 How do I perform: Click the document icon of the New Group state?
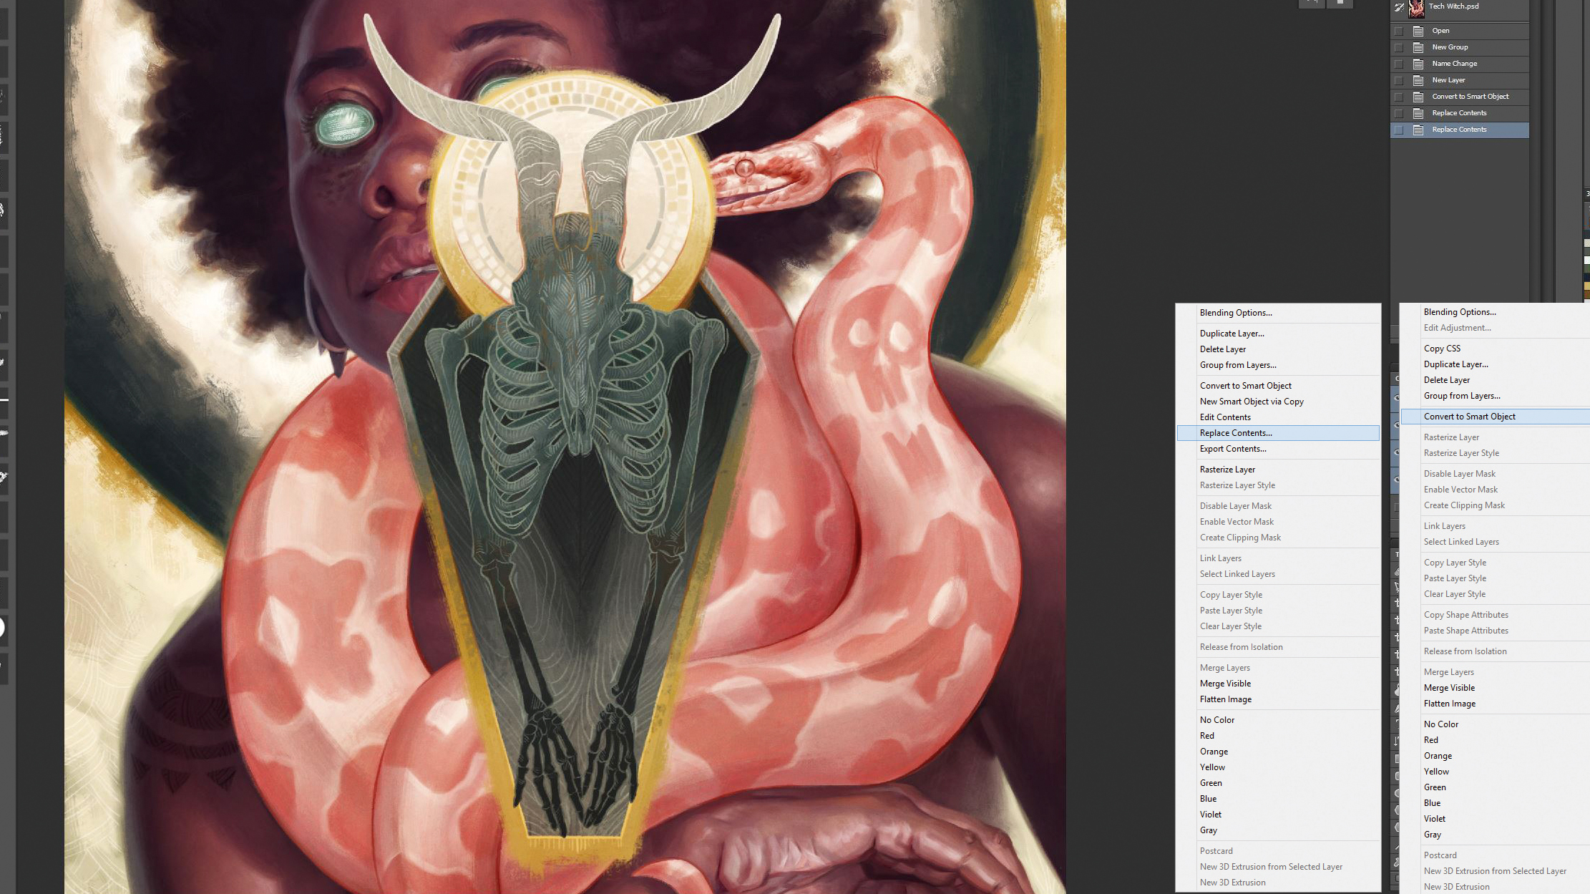click(1418, 47)
